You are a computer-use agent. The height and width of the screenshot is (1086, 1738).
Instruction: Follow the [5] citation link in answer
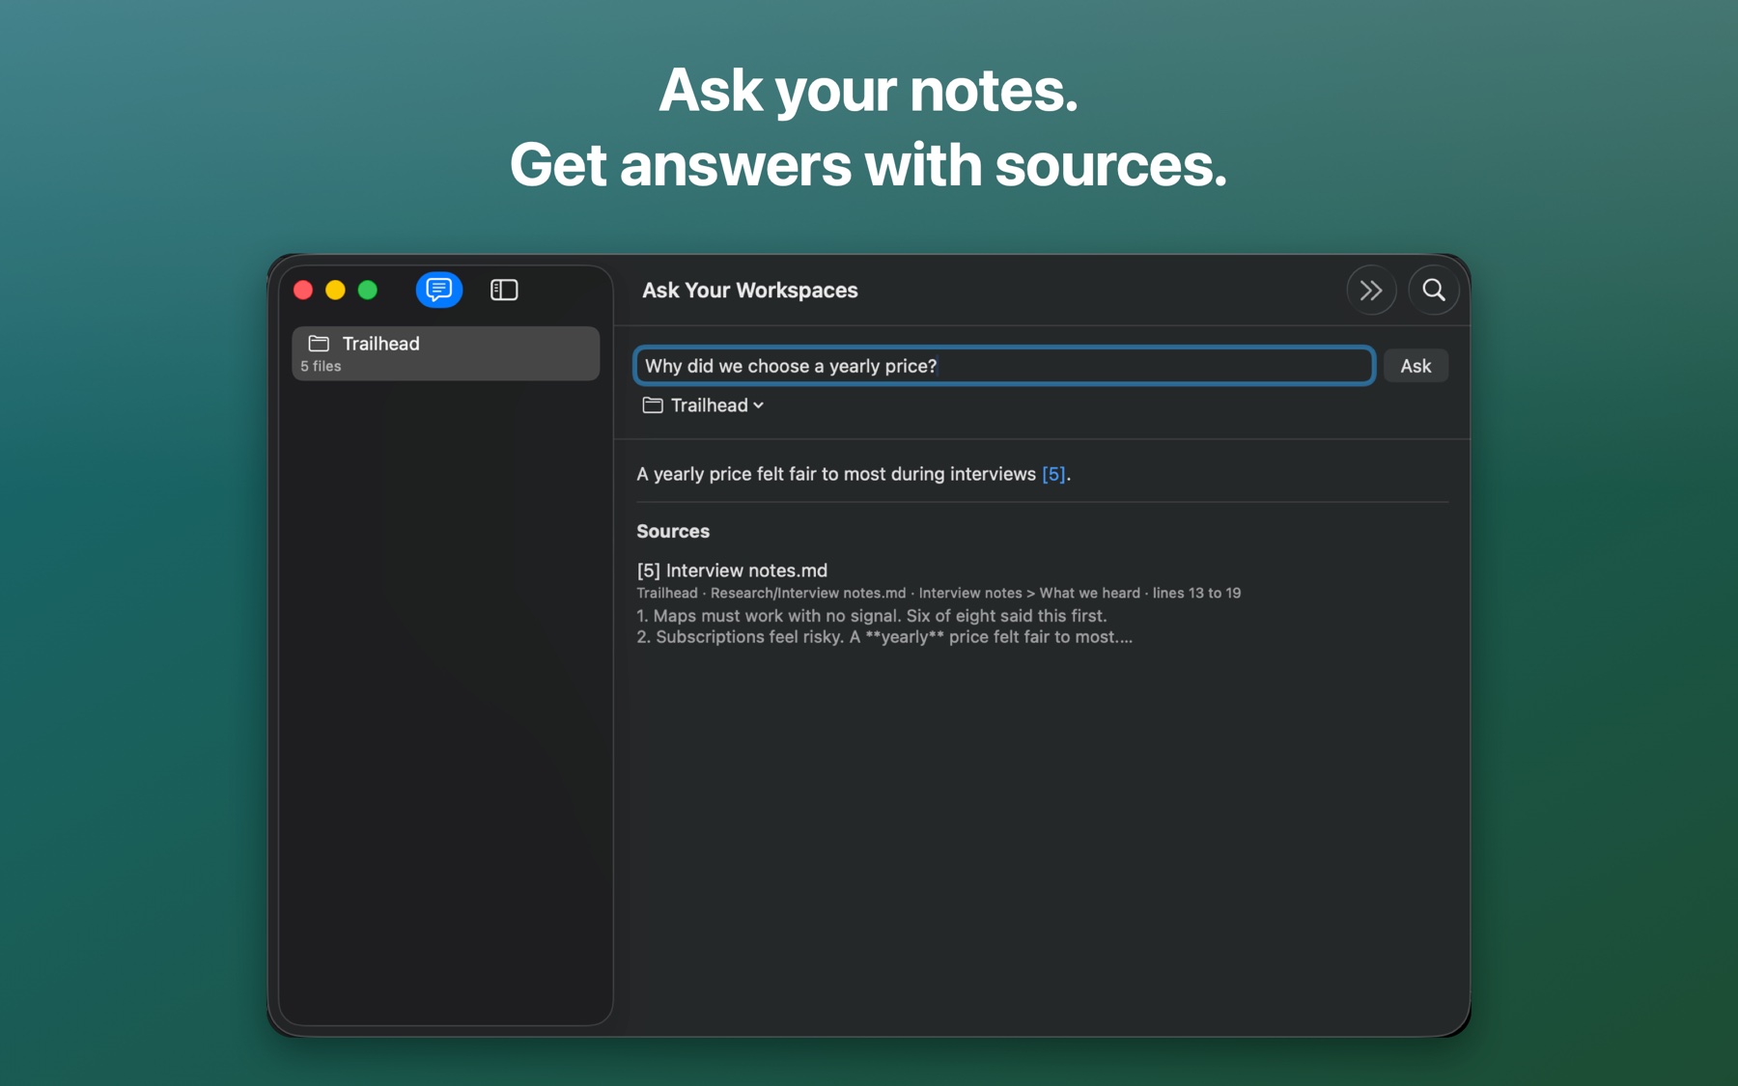point(1053,474)
